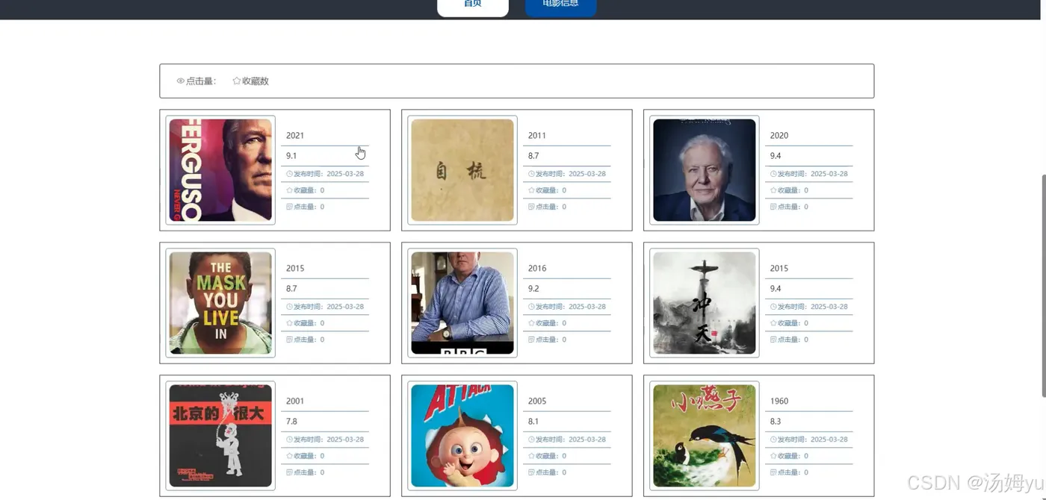Click the 点击量 label in the top bar
This screenshot has width=1046, height=500.
(201, 81)
